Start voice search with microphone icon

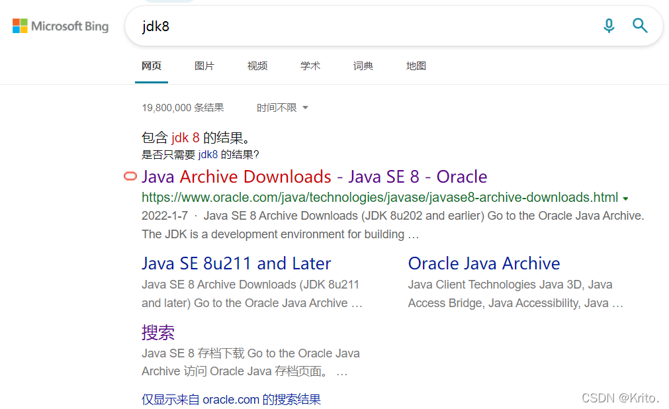pos(609,26)
